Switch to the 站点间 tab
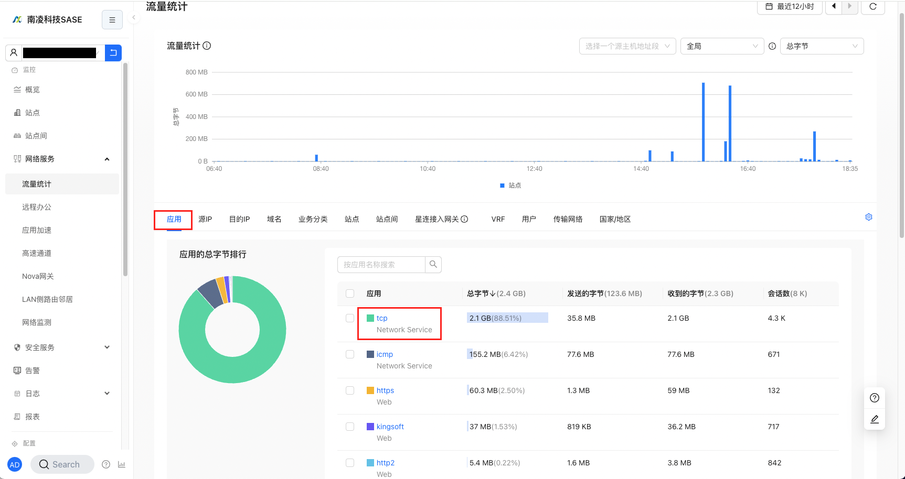Screen dimensions: 905x479 coord(387,219)
